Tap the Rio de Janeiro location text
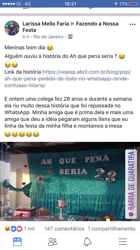Image resolution: width=140 pixels, height=250 pixels. 49,37
